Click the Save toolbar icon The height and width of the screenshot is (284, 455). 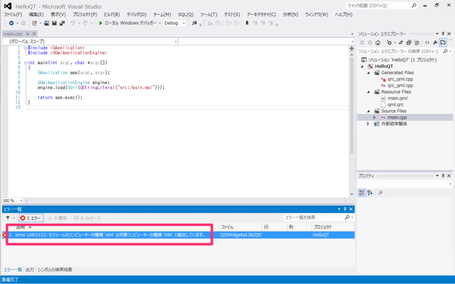tap(54, 23)
